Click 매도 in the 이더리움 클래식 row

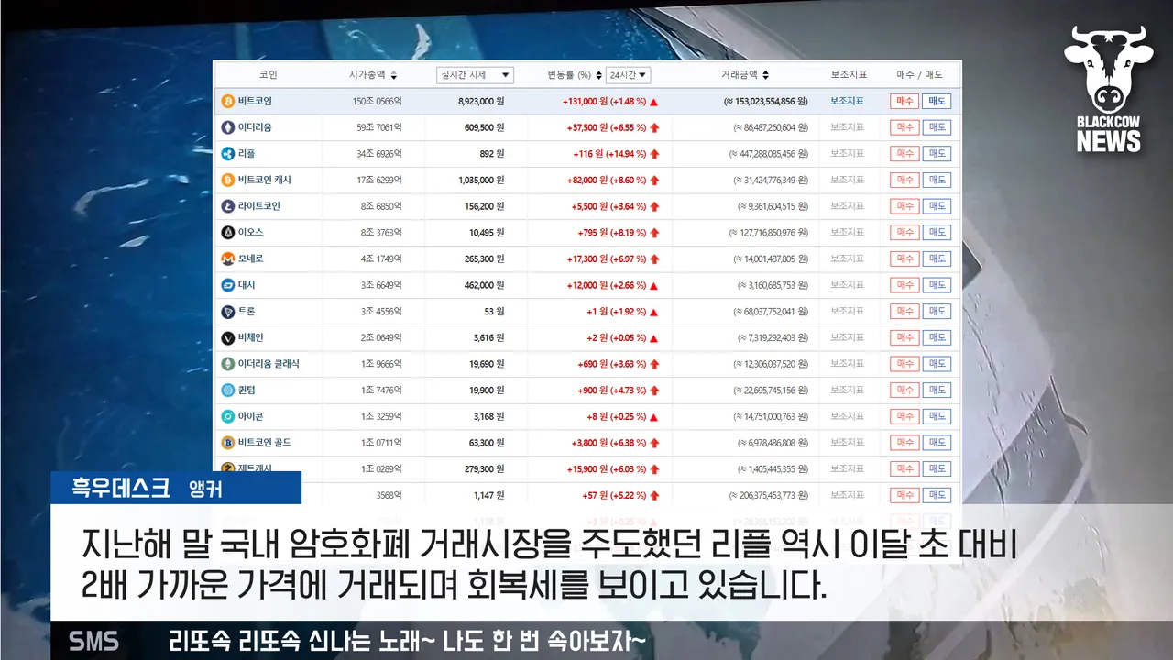coord(937,364)
